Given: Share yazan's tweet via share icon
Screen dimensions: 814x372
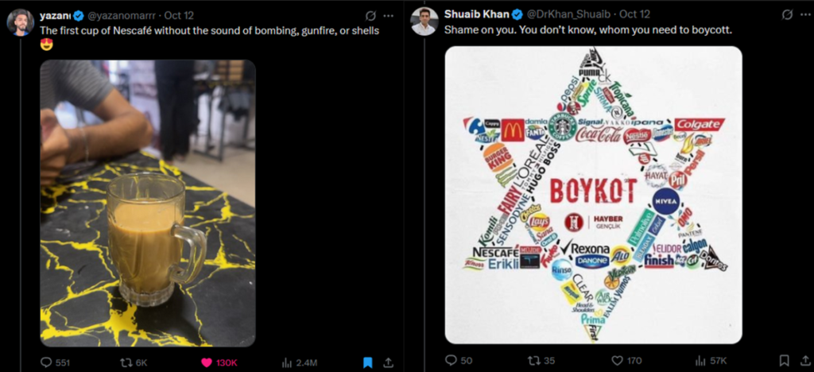Looking at the screenshot, I should [389, 362].
